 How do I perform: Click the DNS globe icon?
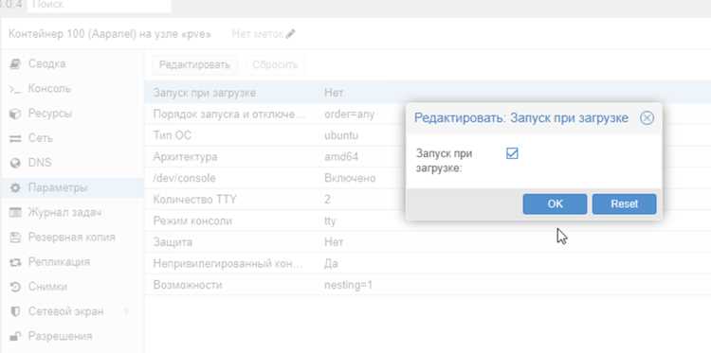(15, 163)
